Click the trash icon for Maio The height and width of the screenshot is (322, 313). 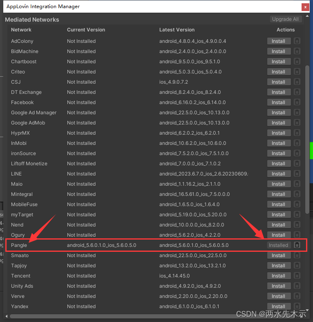[297, 184]
